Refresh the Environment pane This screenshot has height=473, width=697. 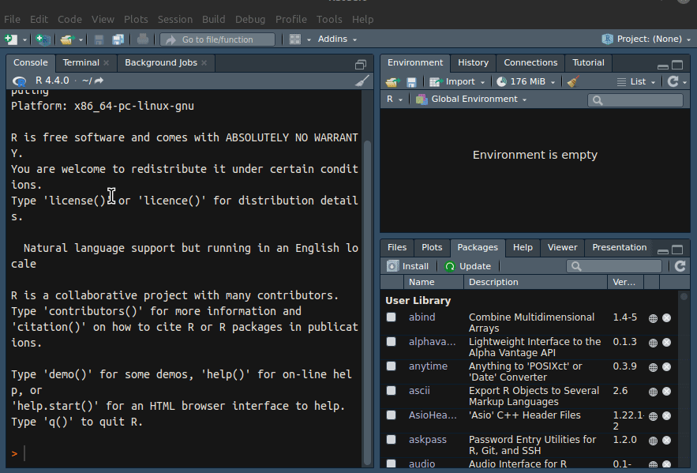(673, 81)
